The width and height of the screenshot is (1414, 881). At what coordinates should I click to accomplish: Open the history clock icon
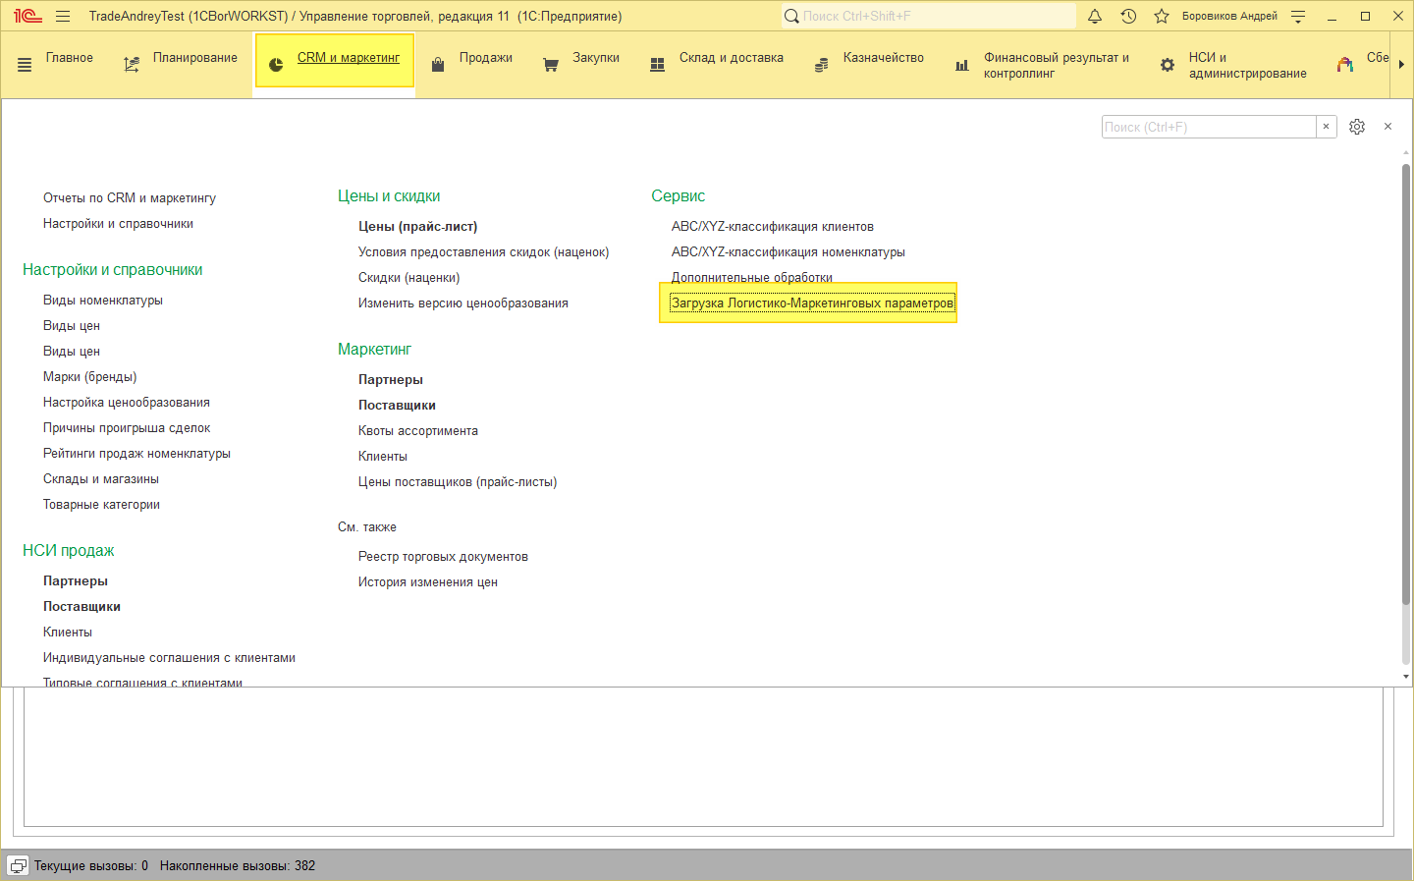coord(1128,16)
